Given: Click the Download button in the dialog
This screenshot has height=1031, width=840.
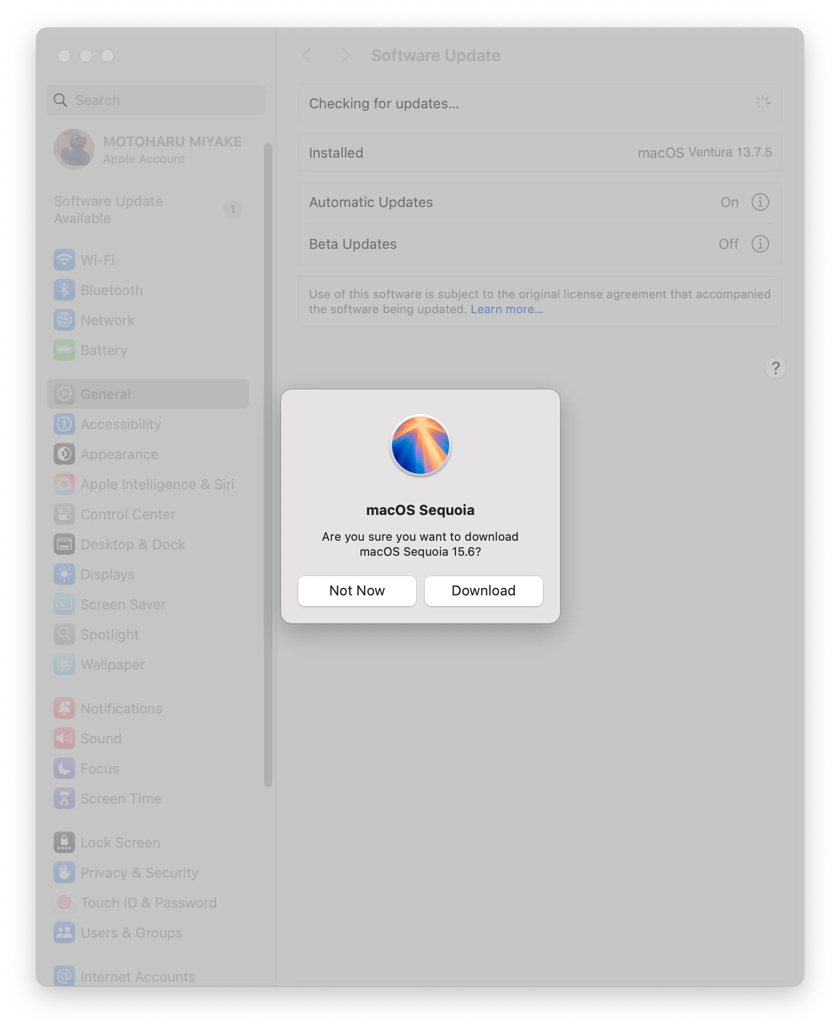Looking at the screenshot, I should coord(483,591).
